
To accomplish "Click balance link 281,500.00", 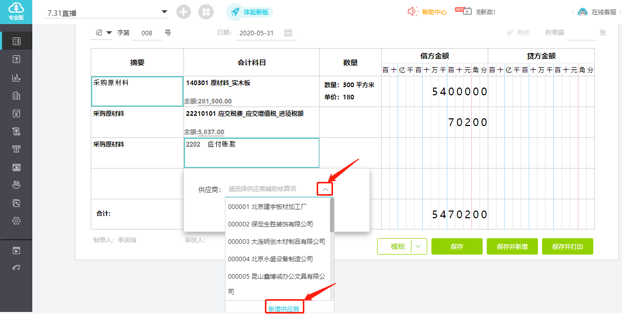I will (215, 101).
